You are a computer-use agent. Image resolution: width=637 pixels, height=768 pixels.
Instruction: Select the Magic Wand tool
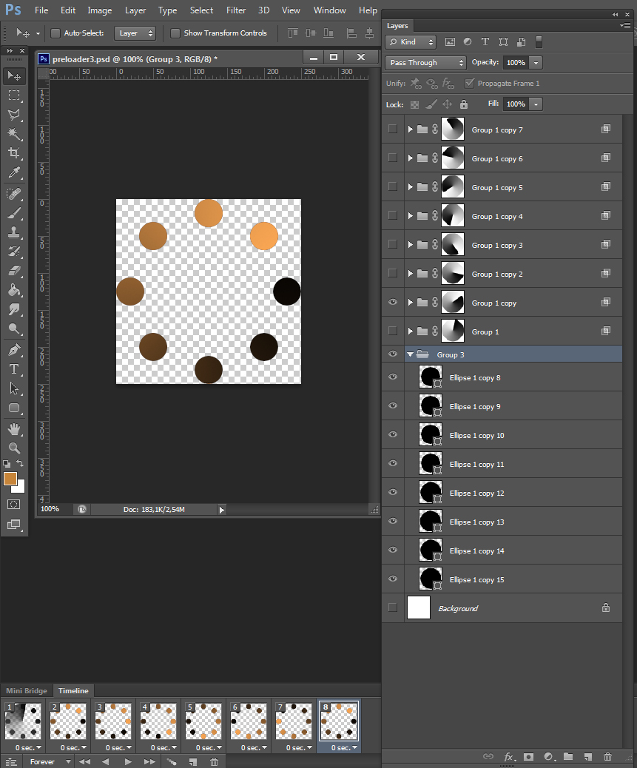point(13,134)
